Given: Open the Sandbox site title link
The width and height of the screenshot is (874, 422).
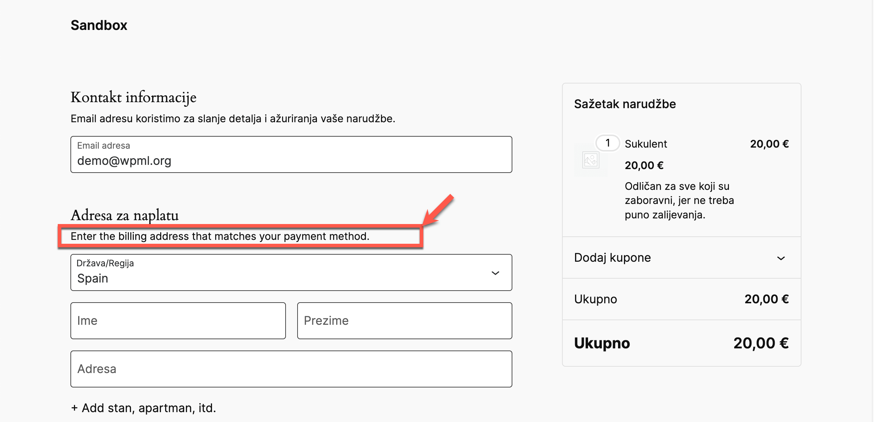Looking at the screenshot, I should point(99,25).
